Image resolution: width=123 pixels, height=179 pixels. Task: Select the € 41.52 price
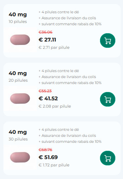[x=48, y=99]
